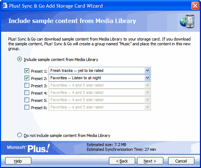Click Estimated Synchronization Time: 27 min text

[x=121, y=149]
